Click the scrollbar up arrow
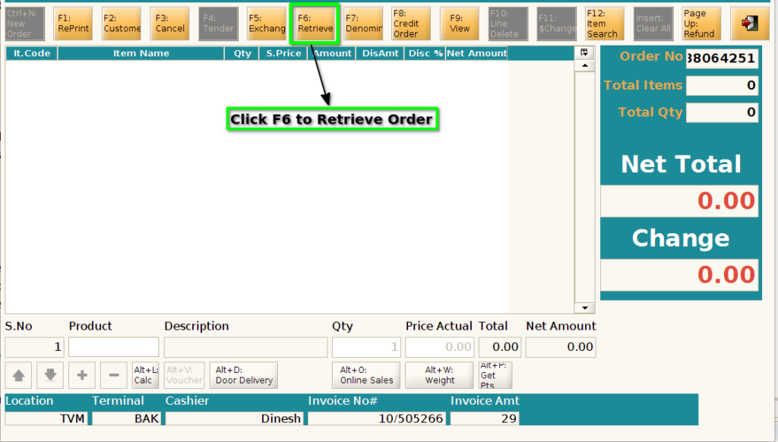Image resolution: width=778 pixels, height=442 pixels. point(585,65)
